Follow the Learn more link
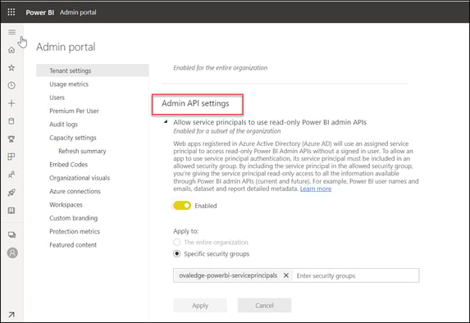 (x=316, y=189)
